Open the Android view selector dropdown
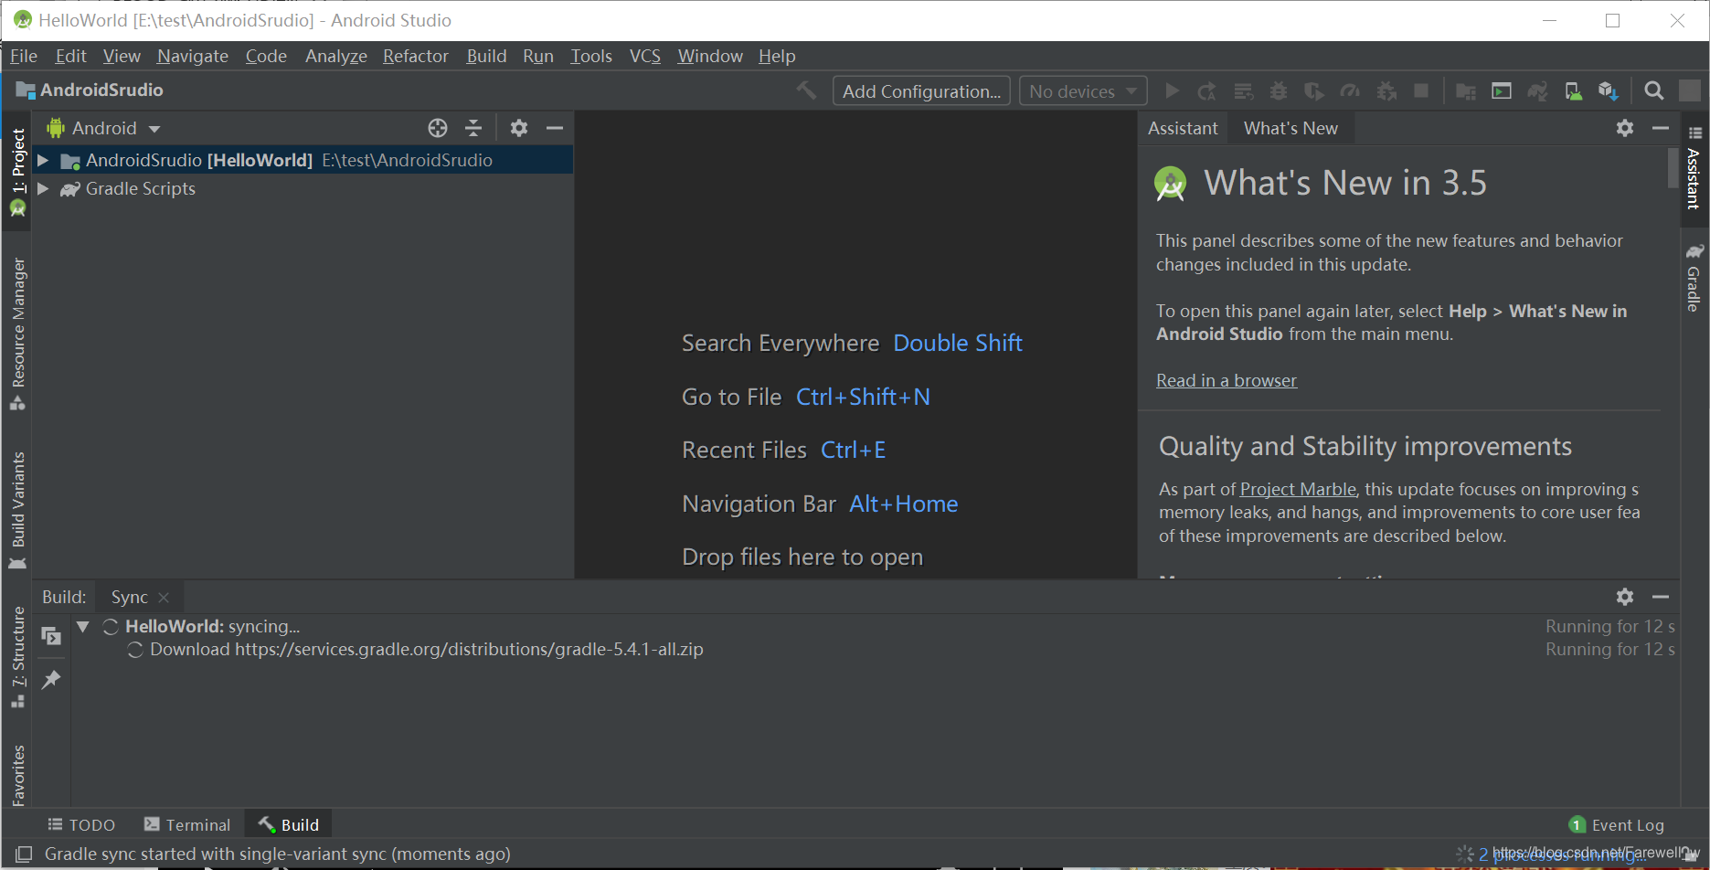Image resolution: width=1710 pixels, height=870 pixels. pos(103,128)
